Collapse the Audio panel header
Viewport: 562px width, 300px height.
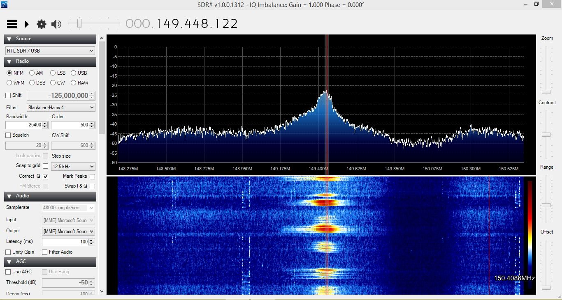50,196
